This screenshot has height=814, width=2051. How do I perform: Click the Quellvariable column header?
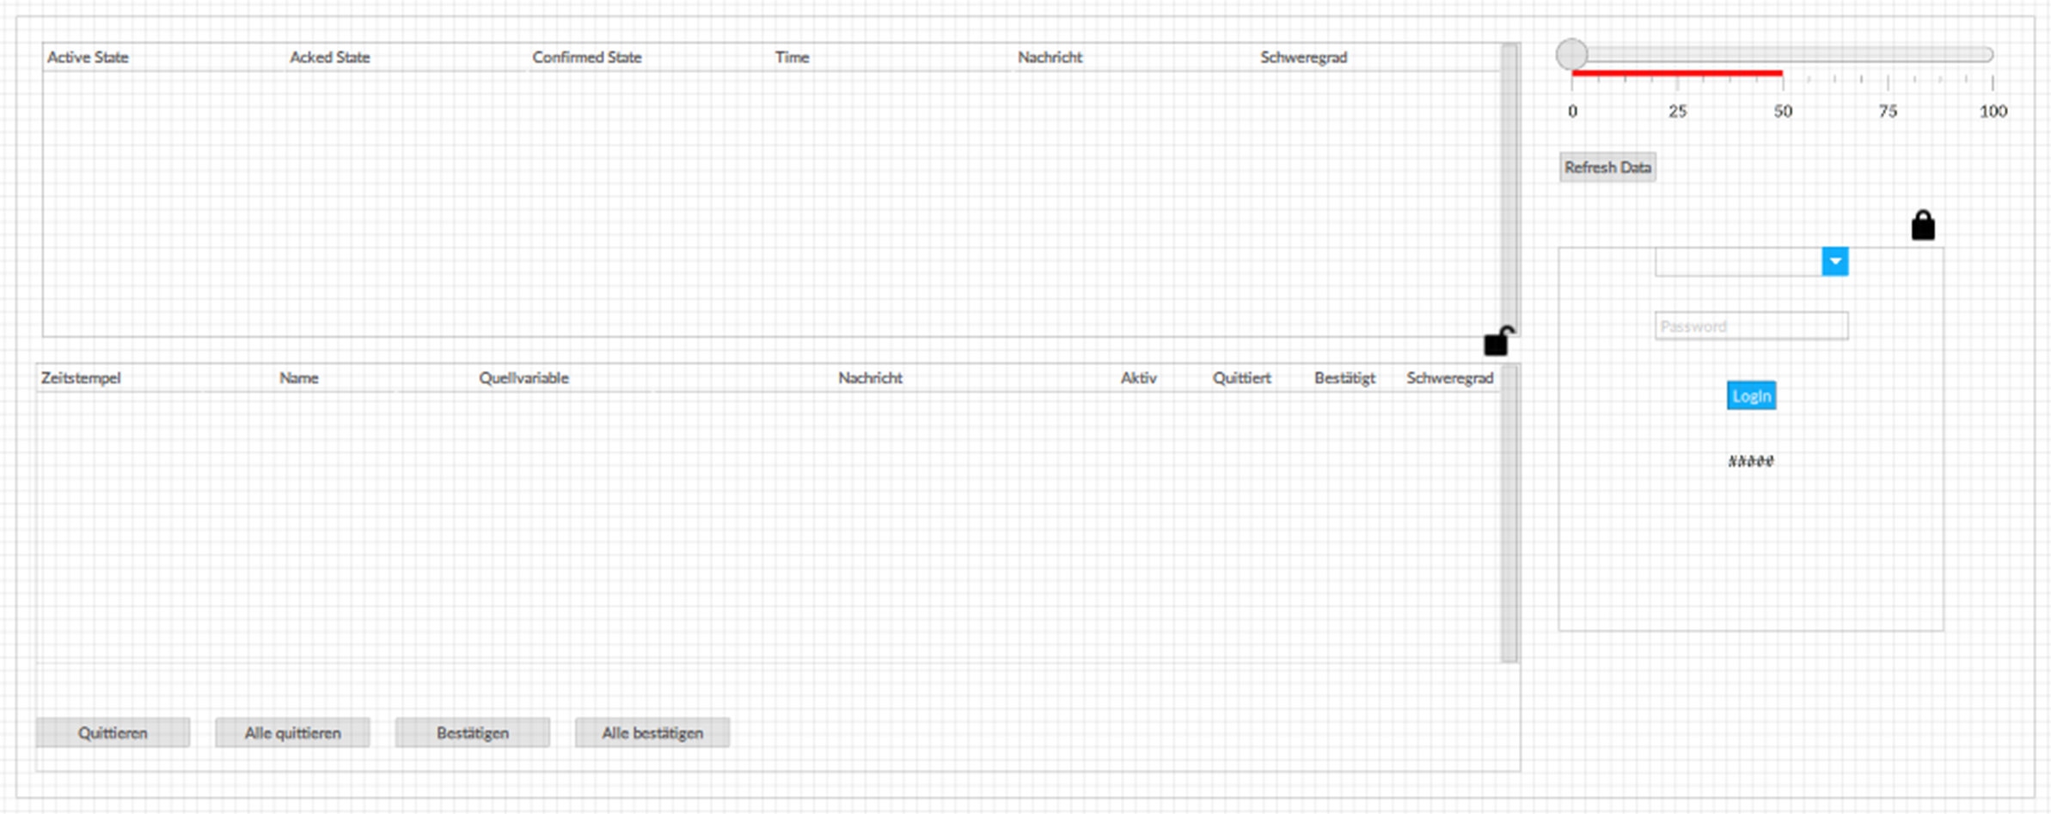pyautogui.click(x=523, y=377)
